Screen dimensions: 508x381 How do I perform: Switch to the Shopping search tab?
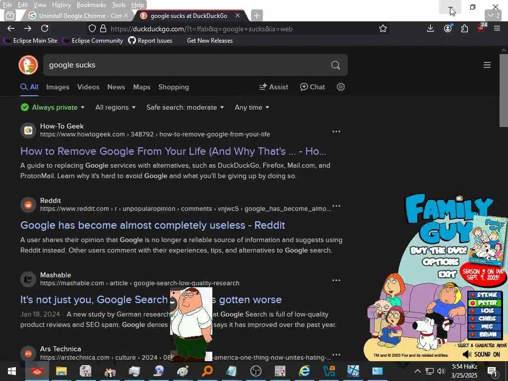point(174,87)
